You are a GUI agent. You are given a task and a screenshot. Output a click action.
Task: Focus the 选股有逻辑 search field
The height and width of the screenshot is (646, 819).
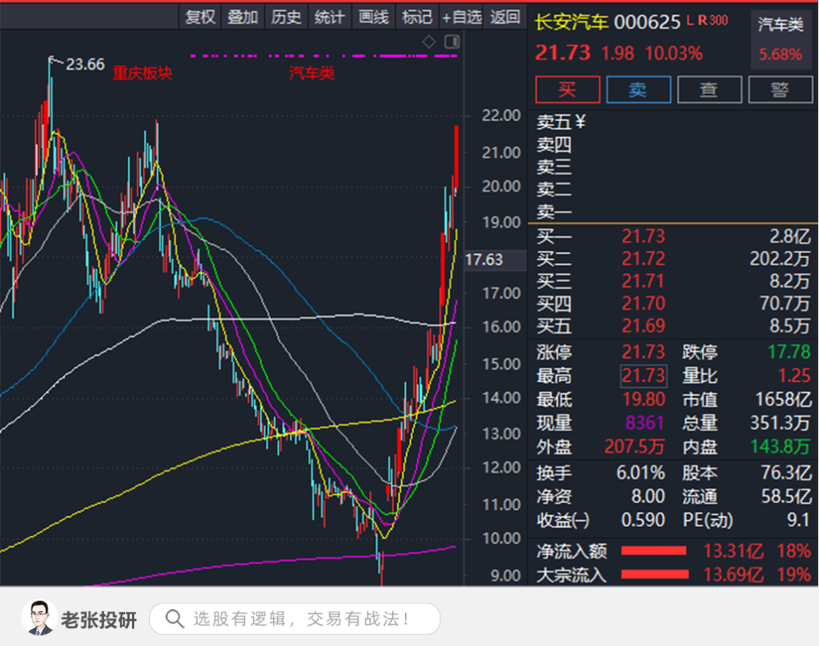click(295, 619)
